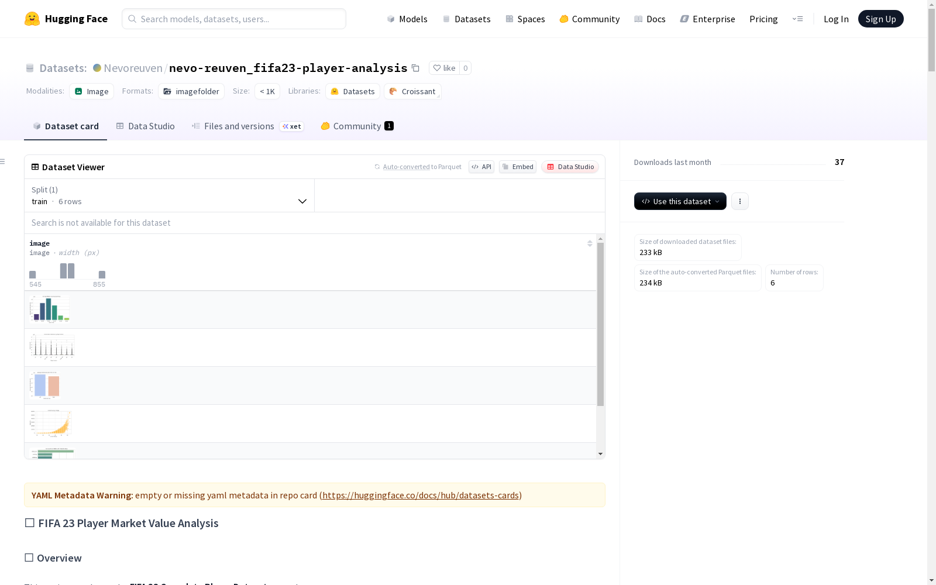Click the Sign Up button
The width and height of the screenshot is (936, 585).
pos(880,19)
